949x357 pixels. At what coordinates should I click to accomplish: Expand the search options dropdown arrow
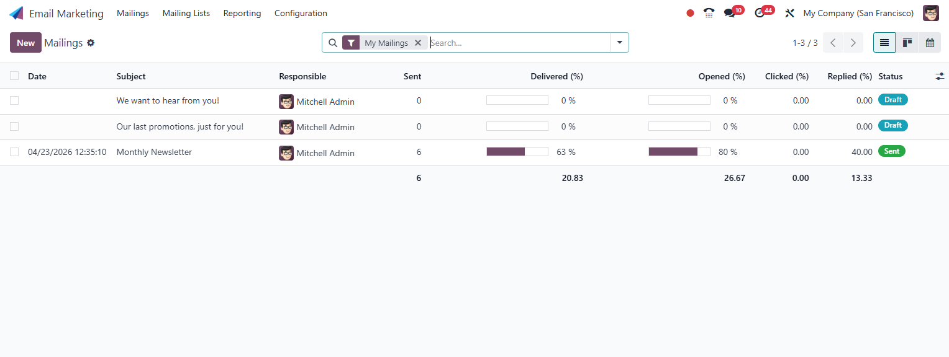click(x=620, y=43)
